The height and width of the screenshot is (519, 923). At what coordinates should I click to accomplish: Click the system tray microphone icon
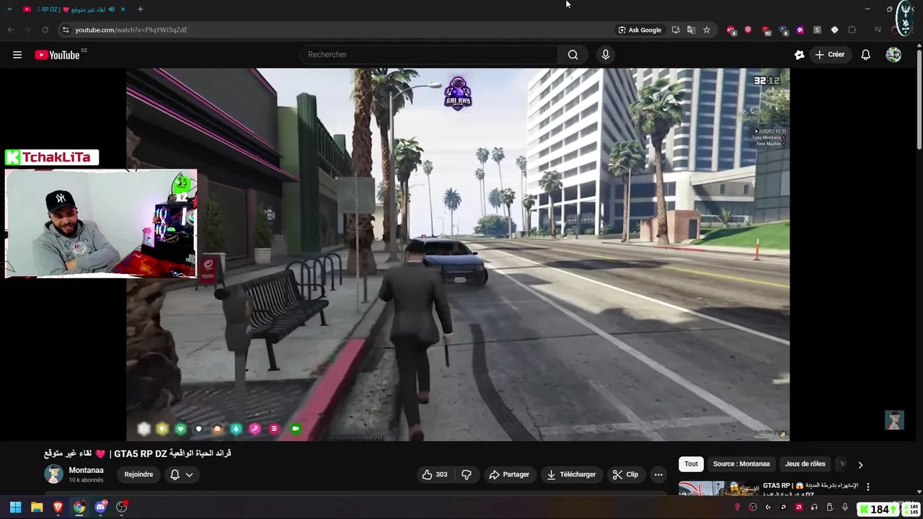pyautogui.click(x=845, y=507)
